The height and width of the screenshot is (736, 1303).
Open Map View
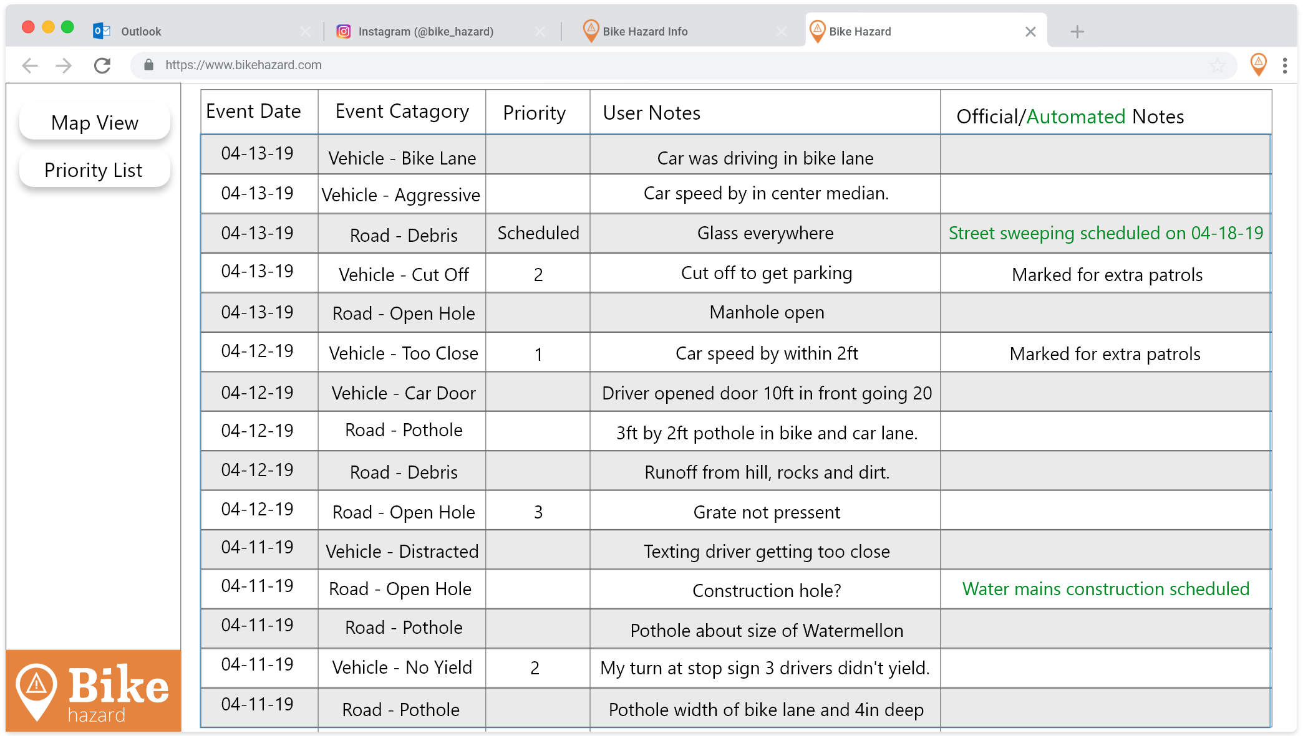click(x=95, y=123)
